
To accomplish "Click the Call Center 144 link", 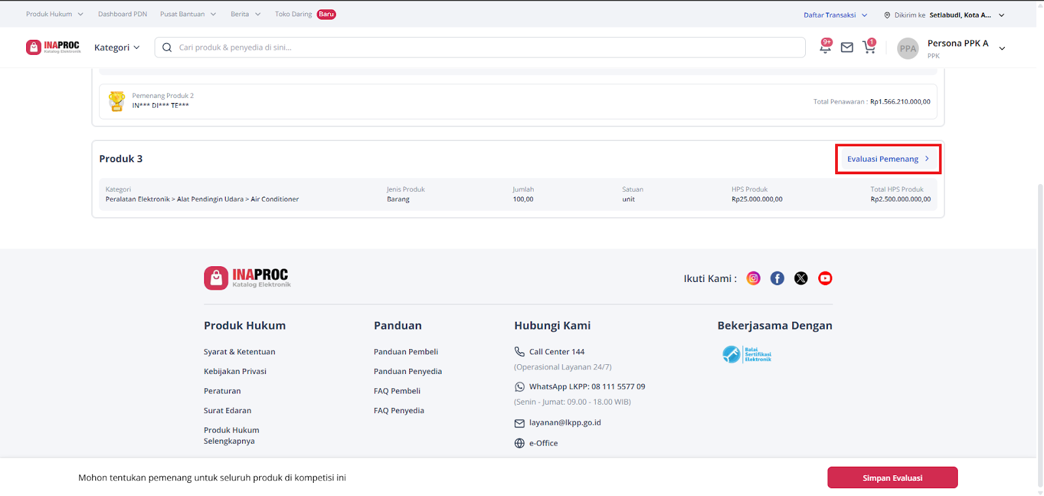I will (557, 352).
